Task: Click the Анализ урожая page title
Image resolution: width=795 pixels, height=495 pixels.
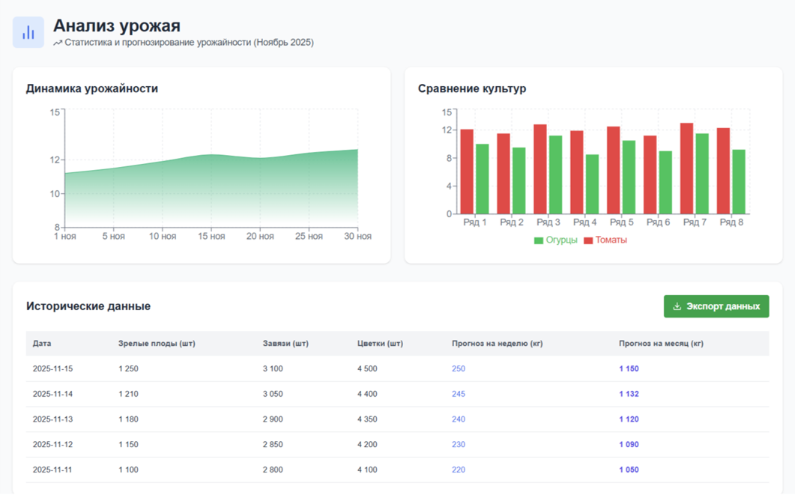Action: (x=116, y=27)
